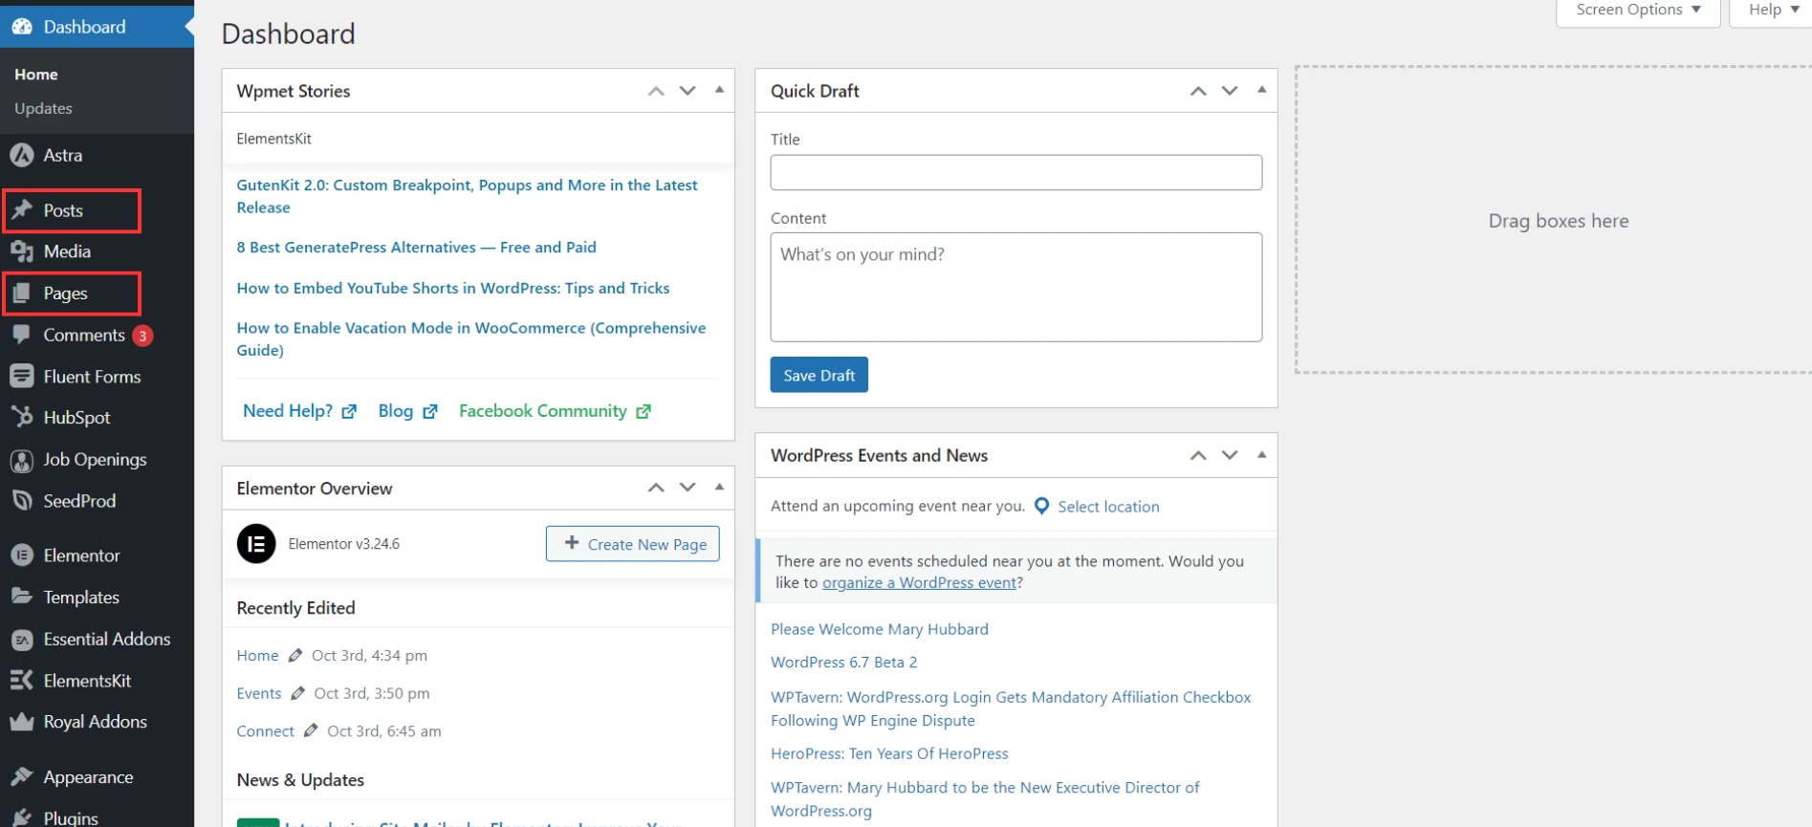Image resolution: width=1812 pixels, height=827 pixels.
Task: Click the pencil edit icon next to Connect
Action: pos(311,731)
